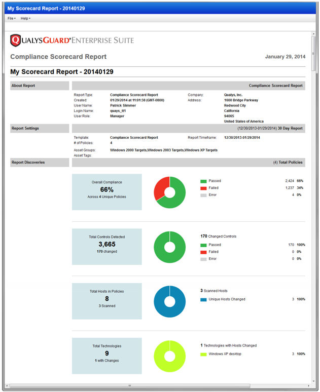Click the Total Technologies 9 box
This screenshot has height=392, width=320.
coord(107,356)
